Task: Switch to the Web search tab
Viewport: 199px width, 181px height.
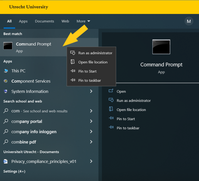Action: [x=65, y=21]
